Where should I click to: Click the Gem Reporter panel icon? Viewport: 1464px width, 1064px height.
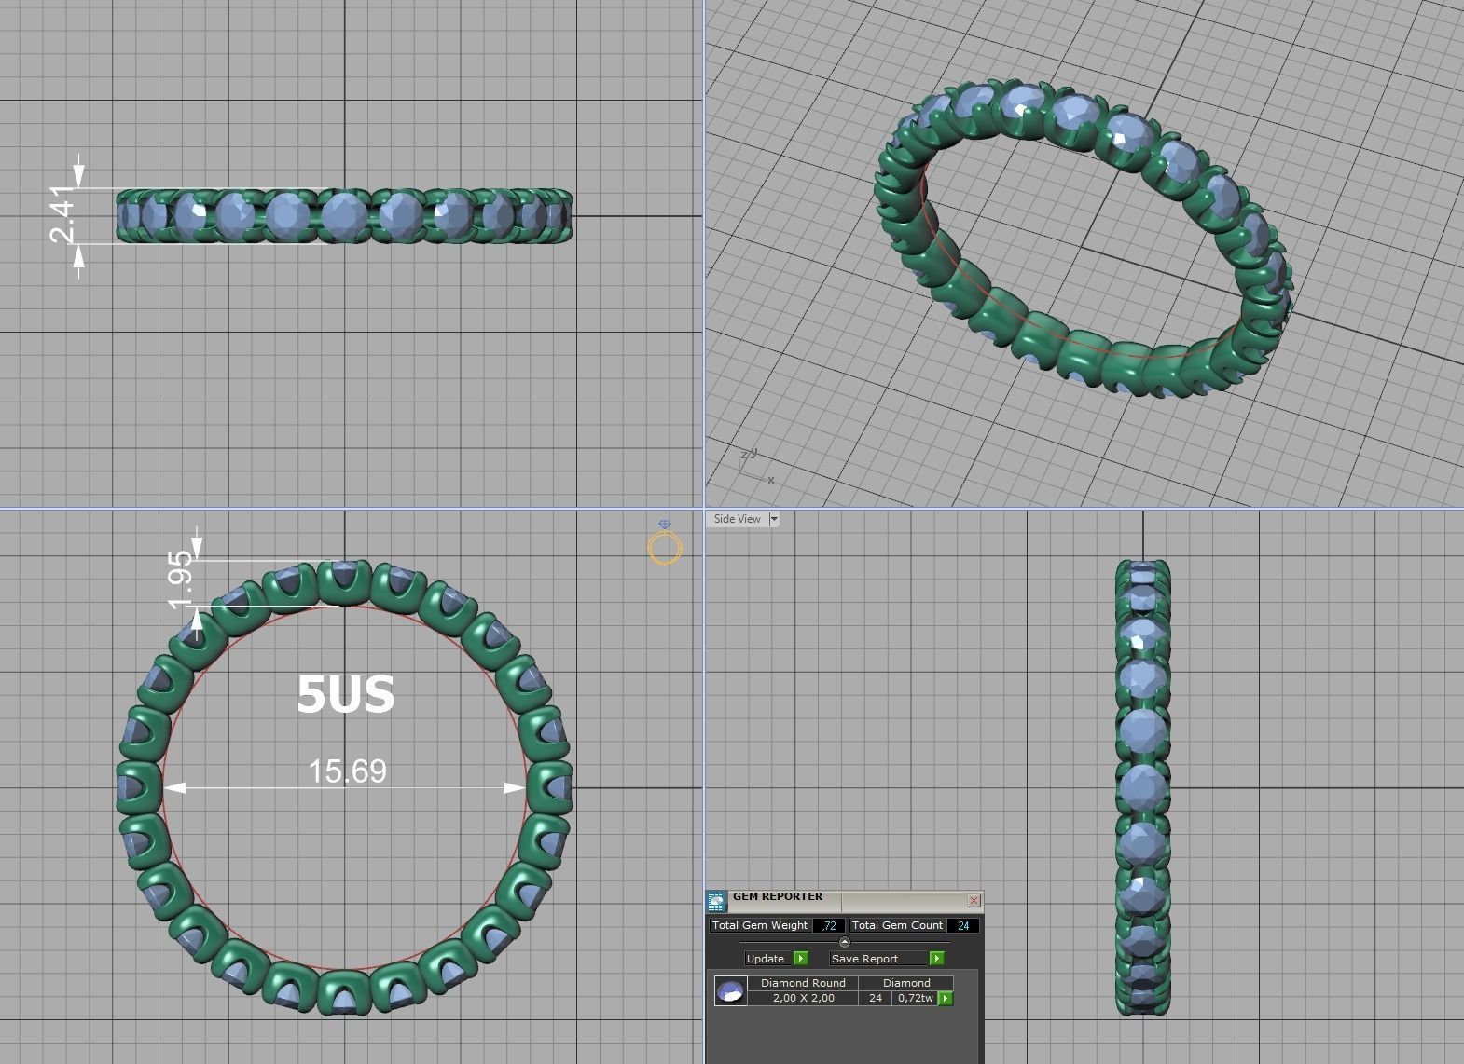(716, 901)
